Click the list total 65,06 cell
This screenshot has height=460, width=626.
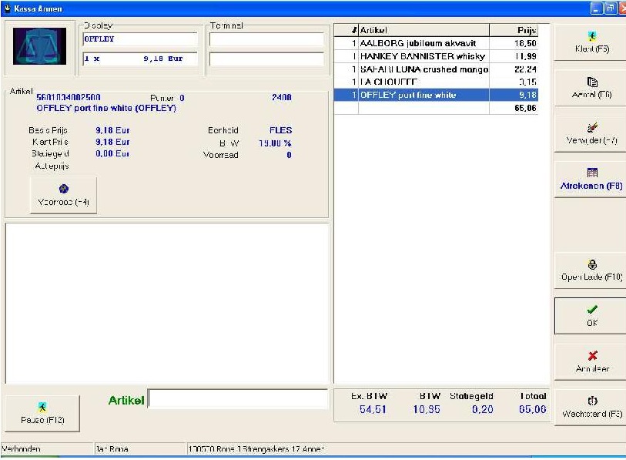click(514, 108)
